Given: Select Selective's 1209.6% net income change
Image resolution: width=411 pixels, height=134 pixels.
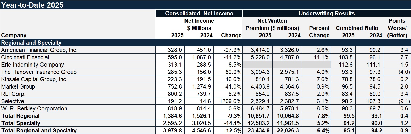Looking at the screenshot, I should point(230,101).
